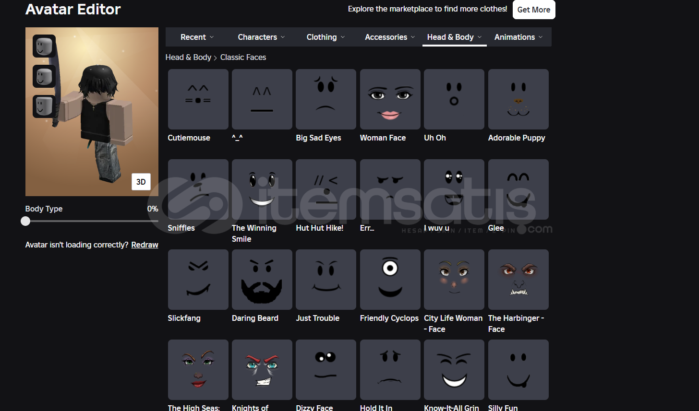This screenshot has height=411, width=699.
Task: Equip the Silly Fun face
Action: click(x=518, y=370)
